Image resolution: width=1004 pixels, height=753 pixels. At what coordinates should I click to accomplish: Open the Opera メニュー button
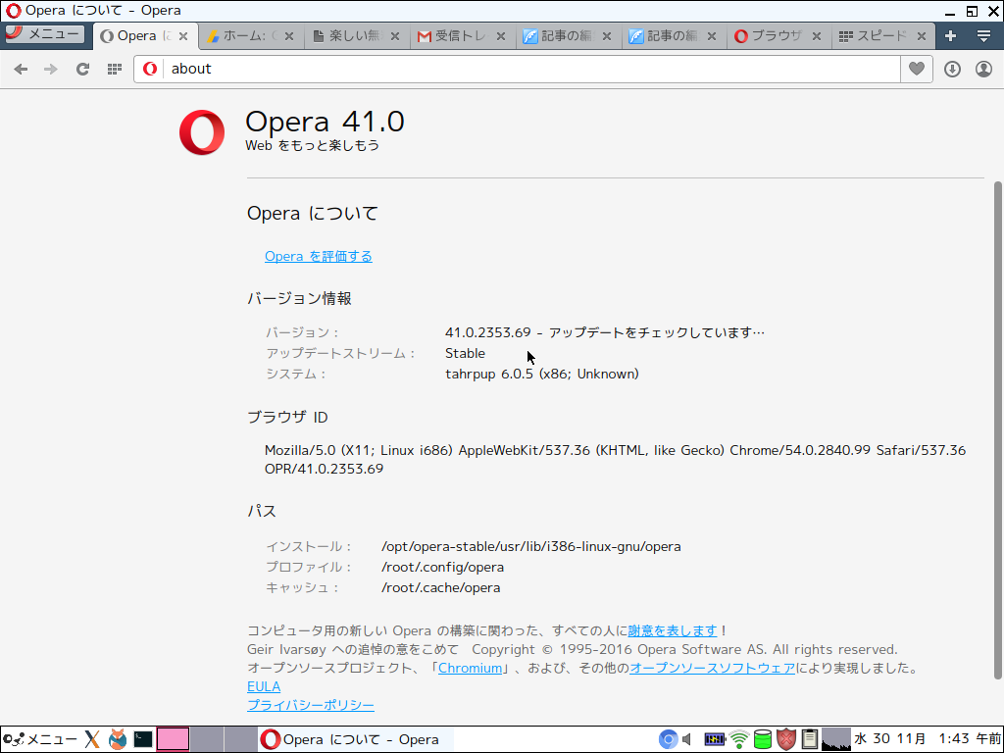pyautogui.click(x=43, y=34)
